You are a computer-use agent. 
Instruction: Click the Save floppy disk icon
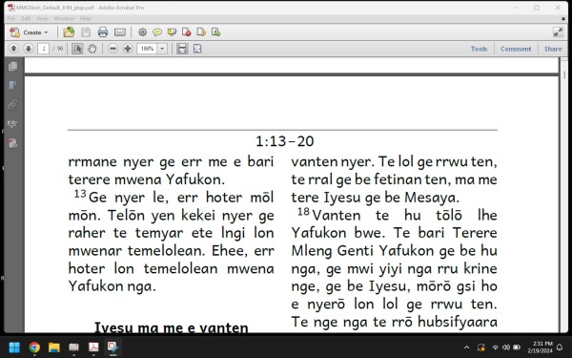(86, 32)
